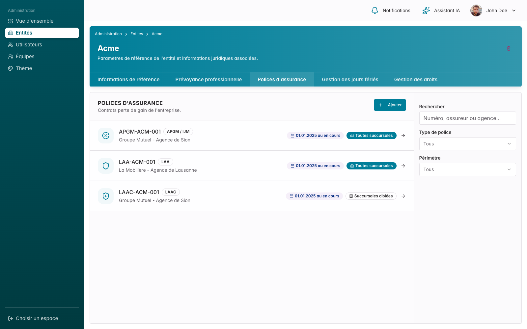This screenshot has height=329, width=527.
Task: Click the Ajouter button
Action: tap(390, 105)
